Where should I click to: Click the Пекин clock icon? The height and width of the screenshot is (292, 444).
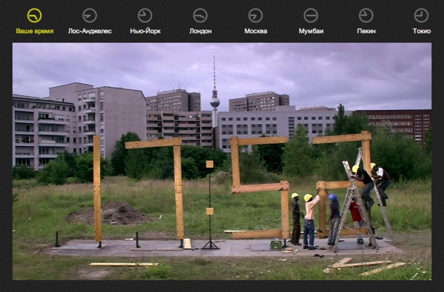tap(366, 16)
